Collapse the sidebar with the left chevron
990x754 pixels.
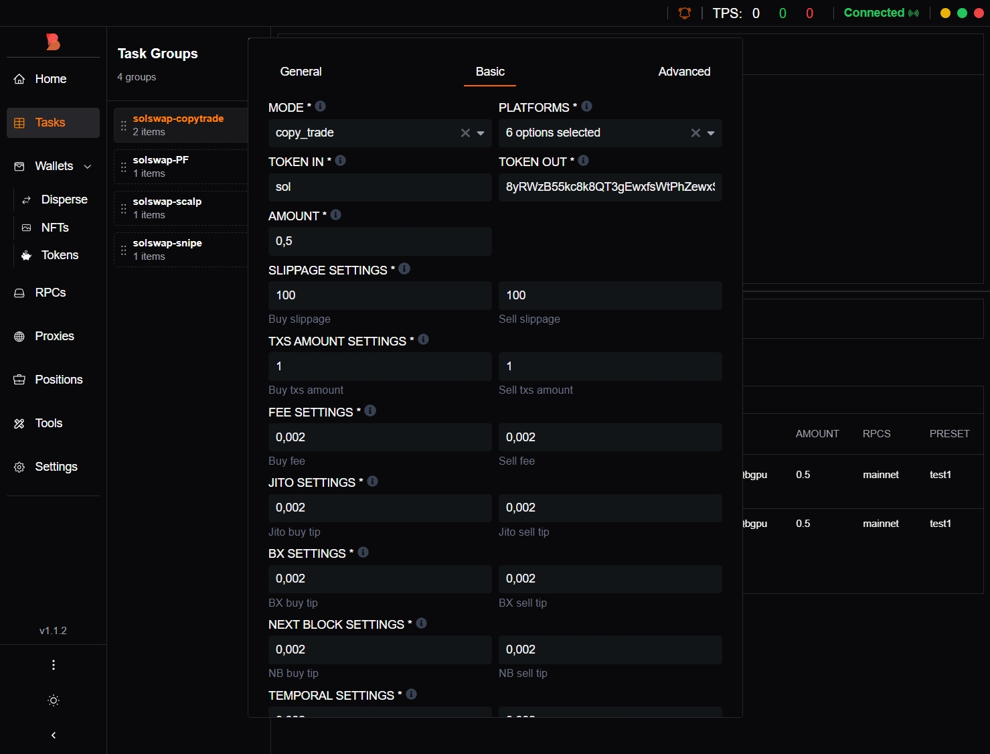[54, 735]
